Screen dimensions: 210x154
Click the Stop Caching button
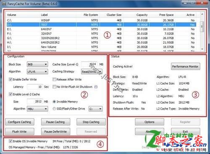91,122
